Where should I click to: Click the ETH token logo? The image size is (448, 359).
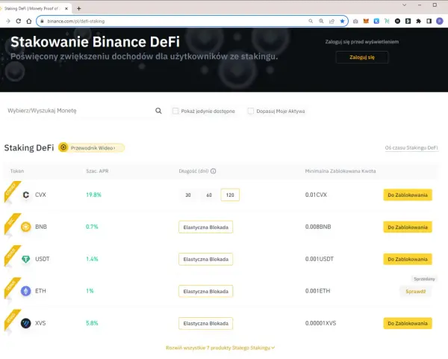pos(25,291)
